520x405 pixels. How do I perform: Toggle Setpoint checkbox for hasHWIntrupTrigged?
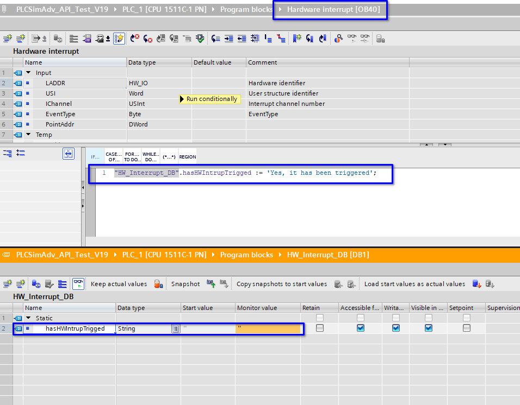(466, 328)
